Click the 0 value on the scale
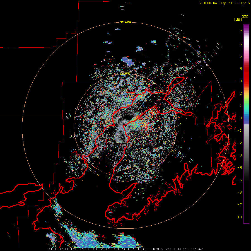This screenshot has height=251, width=251. pyautogui.click(x=241, y=118)
